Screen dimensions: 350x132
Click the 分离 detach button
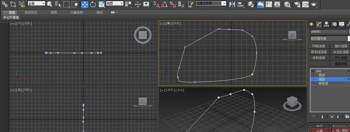pyautogui.click(x=320, y=131)
